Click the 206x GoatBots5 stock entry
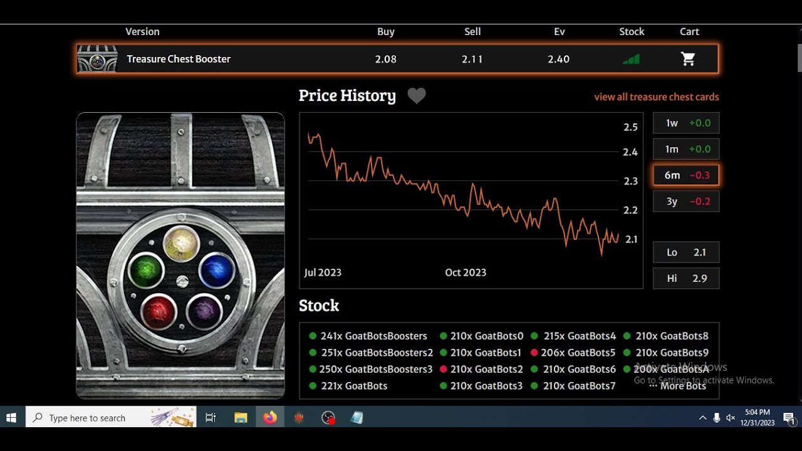 (x=573, y=353)
